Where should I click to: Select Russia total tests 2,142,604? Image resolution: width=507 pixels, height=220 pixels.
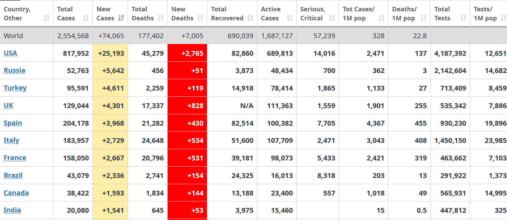450,71
